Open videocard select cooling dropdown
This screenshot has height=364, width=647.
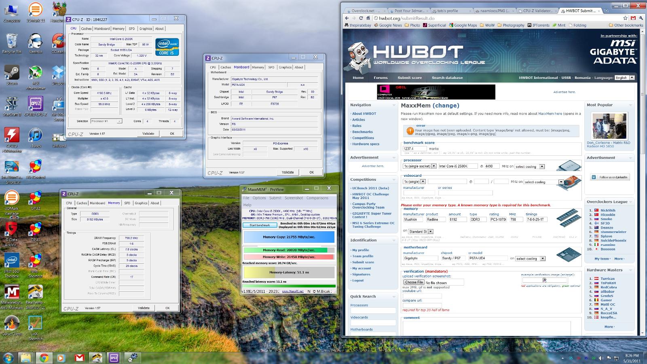543,182
